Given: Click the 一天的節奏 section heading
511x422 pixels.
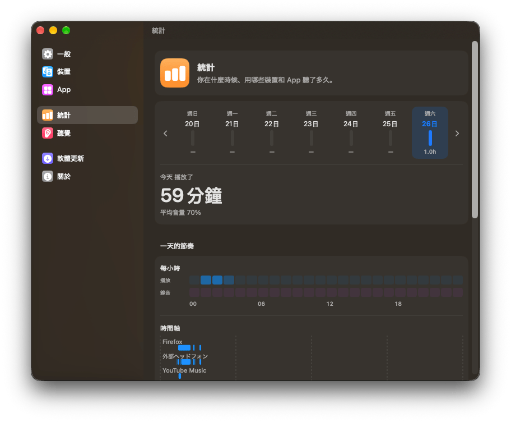Looking at the screenshot, I should [x=177, y=246].
